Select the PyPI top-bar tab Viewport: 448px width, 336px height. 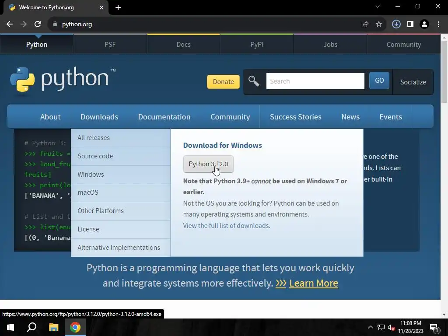(x=257, y=45)
